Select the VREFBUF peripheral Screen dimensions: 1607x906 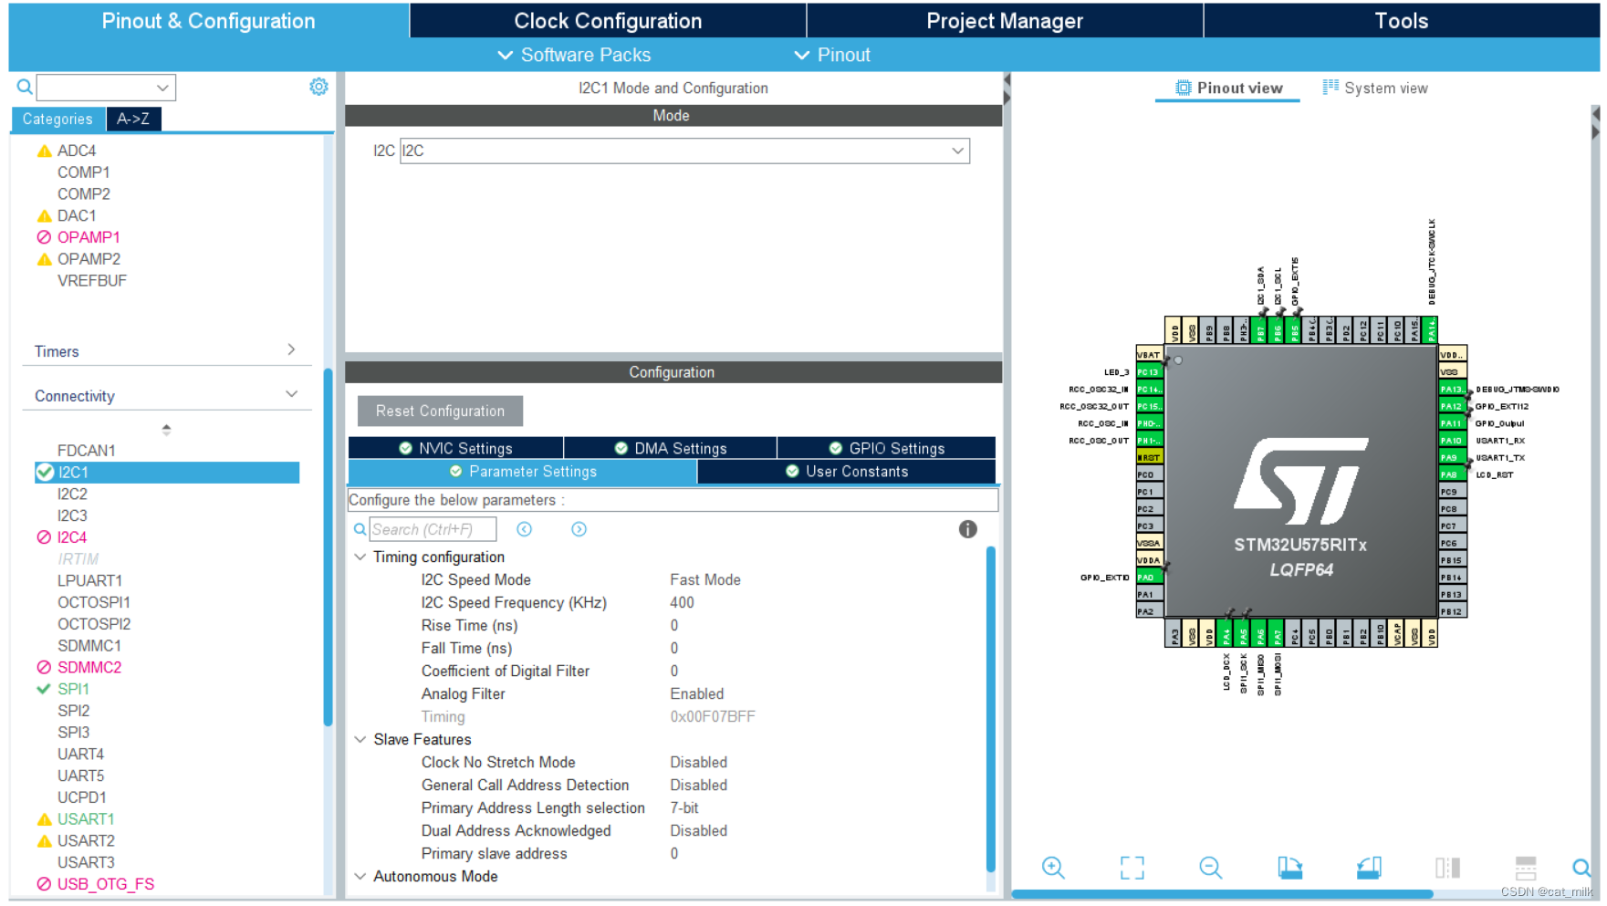pyautogui.click(x=91, y=281)
